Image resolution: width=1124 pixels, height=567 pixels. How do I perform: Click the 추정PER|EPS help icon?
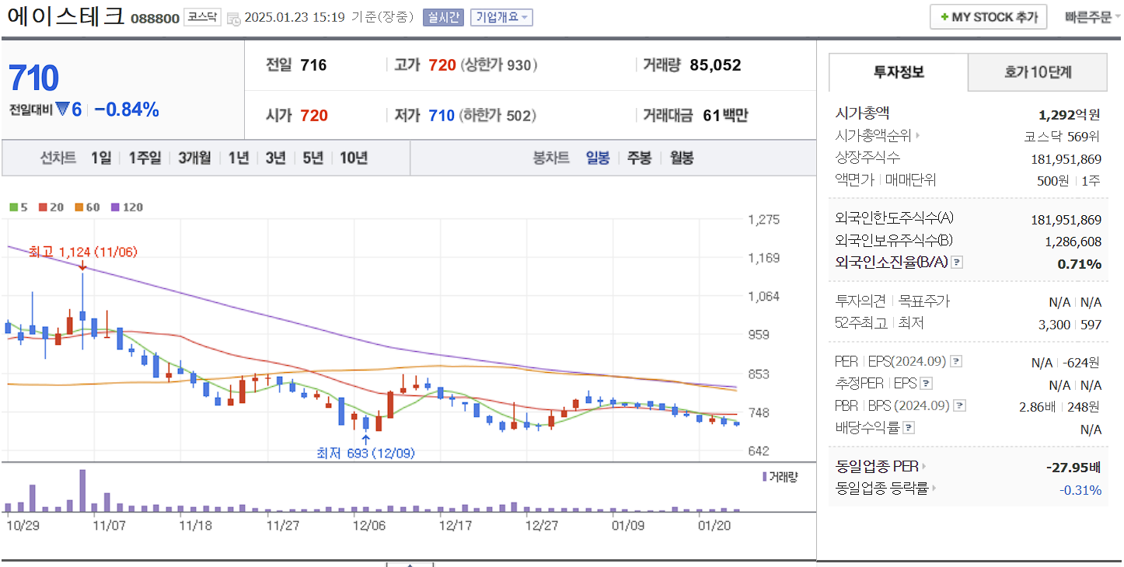pyautogui.click(x=928, y=383)
